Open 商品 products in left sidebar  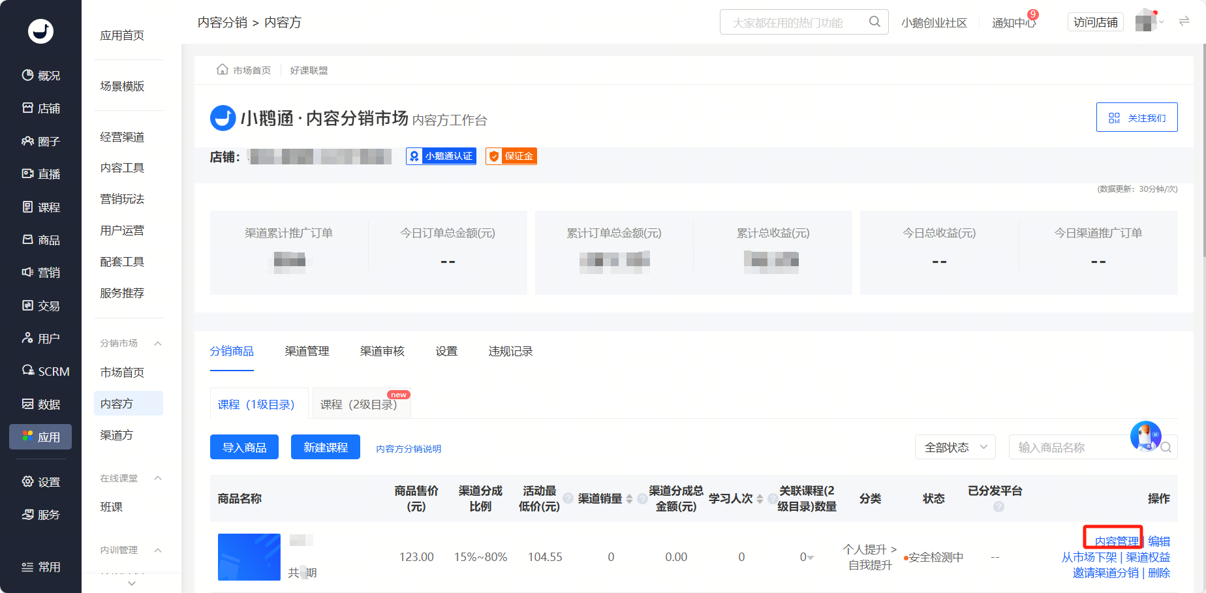[40, 240]
